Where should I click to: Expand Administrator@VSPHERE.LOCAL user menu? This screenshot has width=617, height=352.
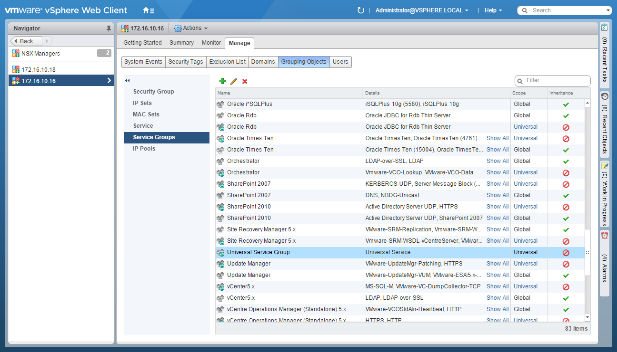(x=422, y=10)
